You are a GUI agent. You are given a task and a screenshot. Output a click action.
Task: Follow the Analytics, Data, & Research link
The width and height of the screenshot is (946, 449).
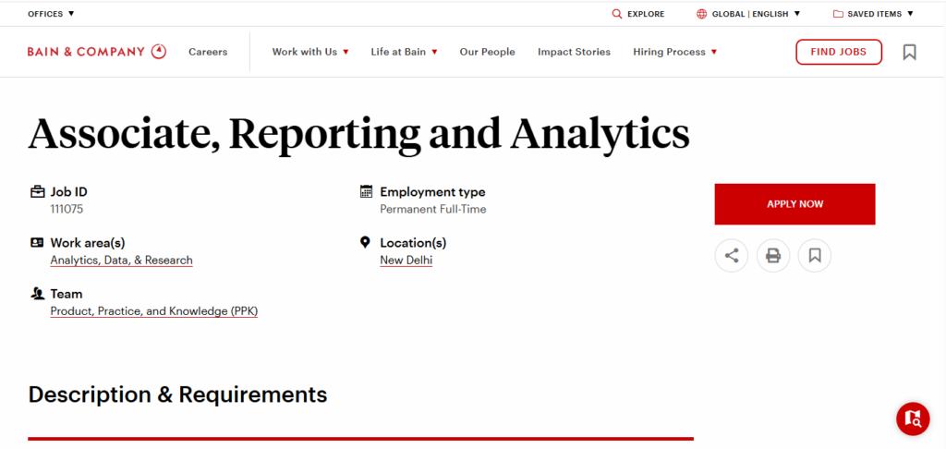tap(121, 261)
